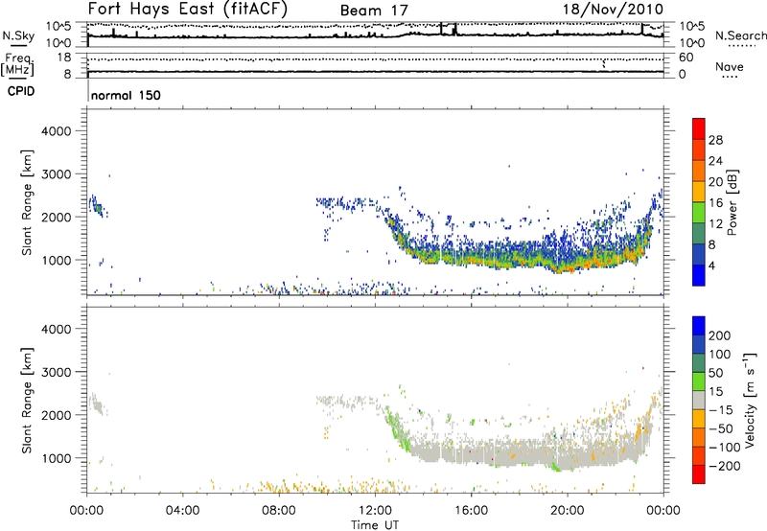Click the 'Nave' legend label
Image resolution: width=767 pixels, height=531 pixels.
[x=730, y=66]
